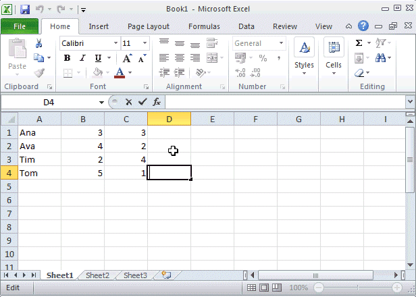416x297 pixels.
Task: Cancel the cell entry with X button
Action: point(128,102)
